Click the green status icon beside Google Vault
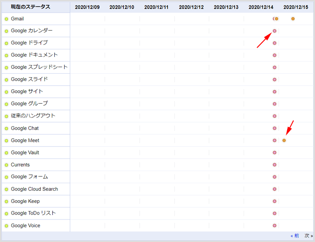This screenshot has width=315, height=242. coord(6,153)
